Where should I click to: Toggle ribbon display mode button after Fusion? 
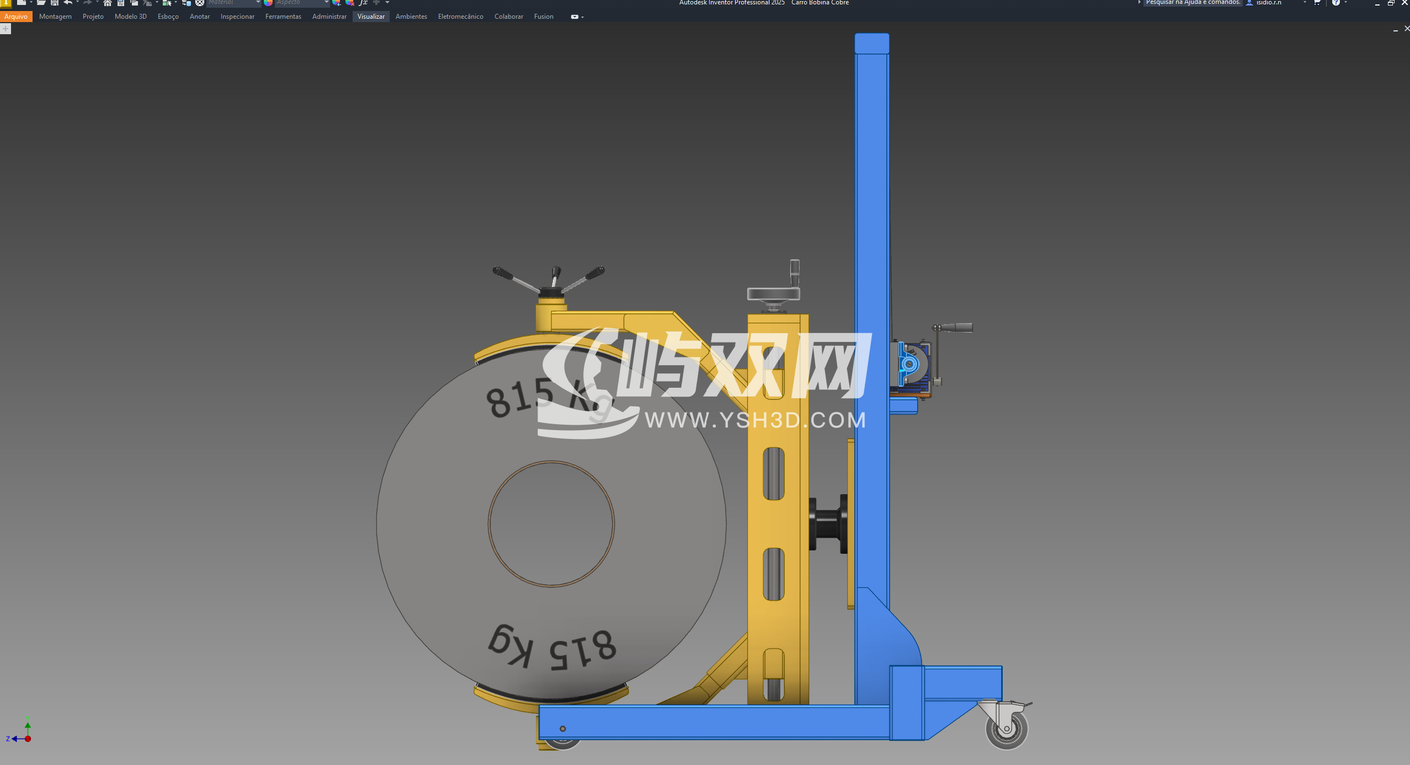(574, 17)
